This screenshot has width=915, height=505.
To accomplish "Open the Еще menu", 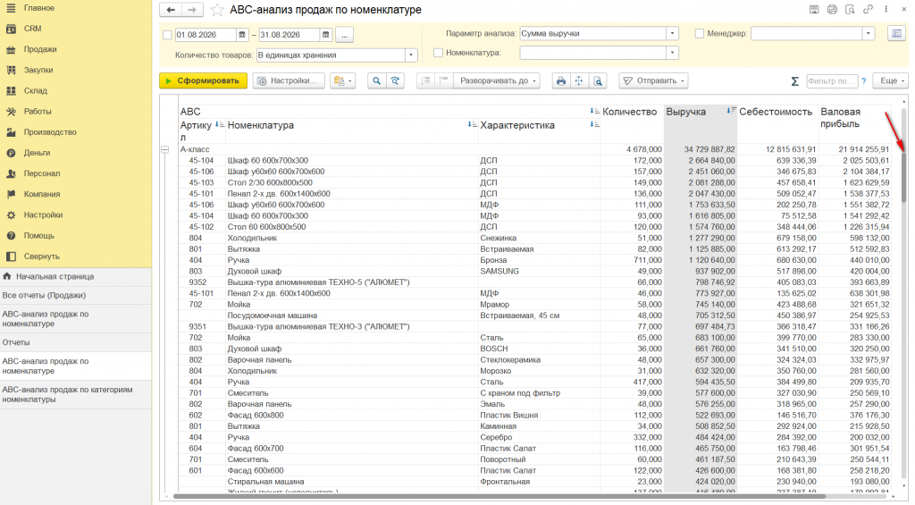I will click(x=891, y=81).
